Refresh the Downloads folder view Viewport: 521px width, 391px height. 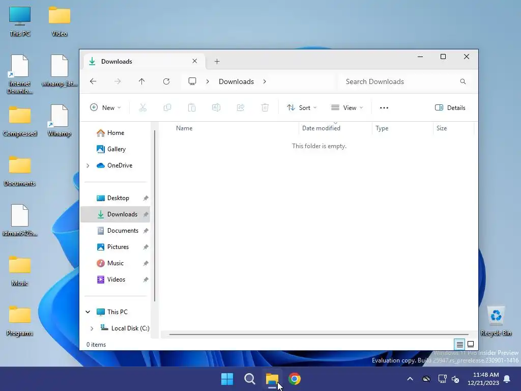[x=166, y=81]
